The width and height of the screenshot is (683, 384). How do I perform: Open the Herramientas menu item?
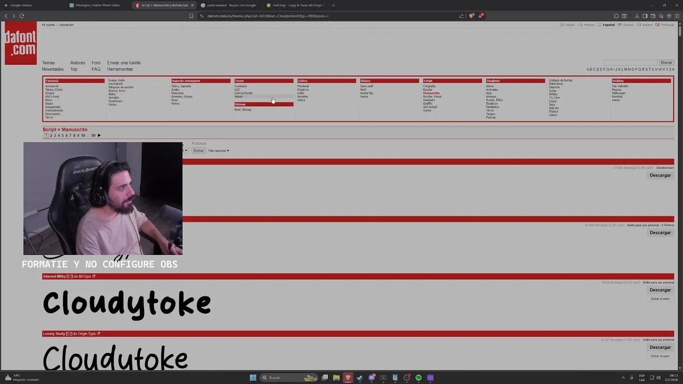pos(120,69)
